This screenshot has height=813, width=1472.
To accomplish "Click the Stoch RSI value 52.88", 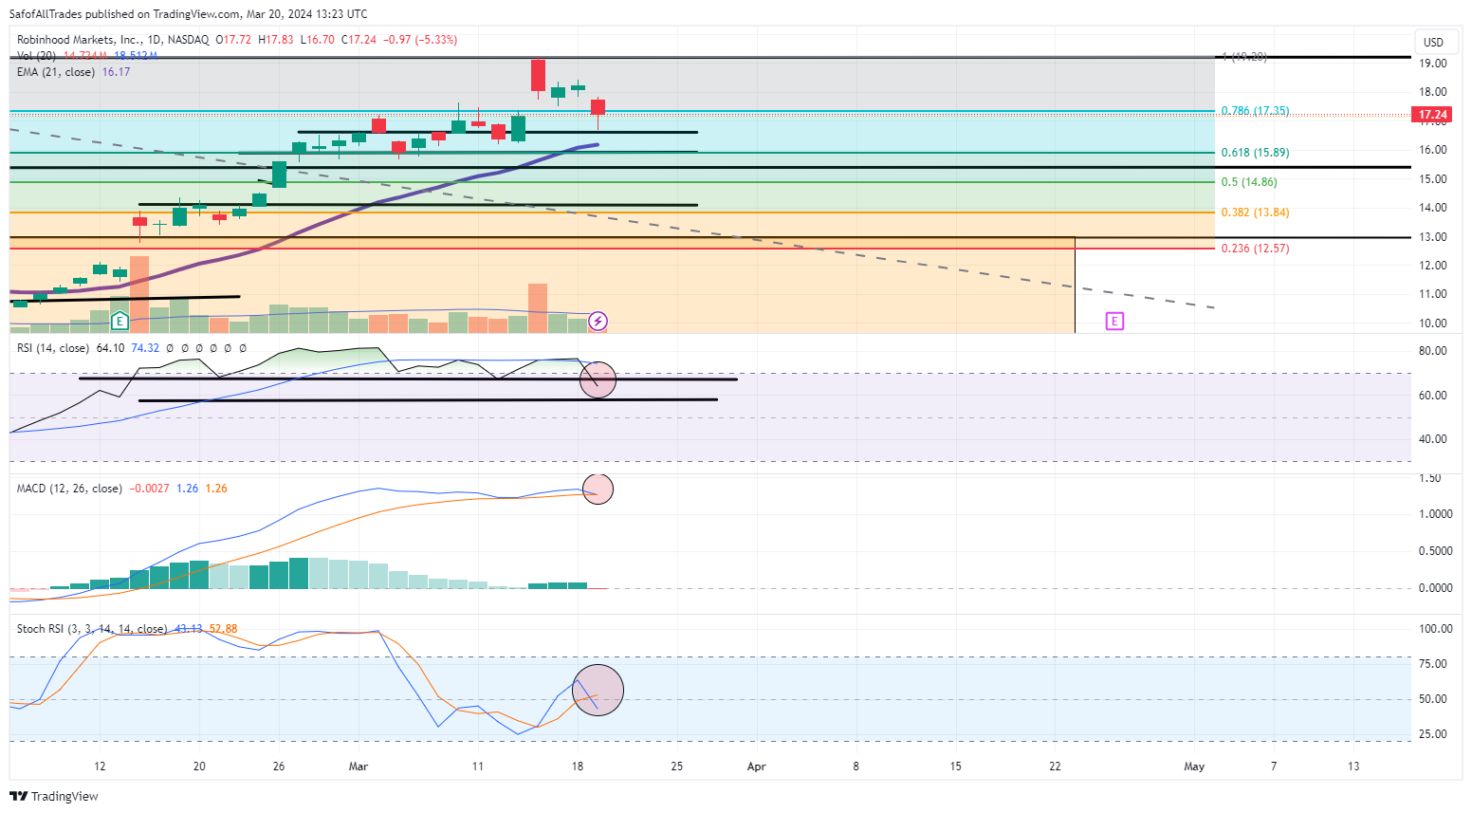I will (x=223, y=629).
